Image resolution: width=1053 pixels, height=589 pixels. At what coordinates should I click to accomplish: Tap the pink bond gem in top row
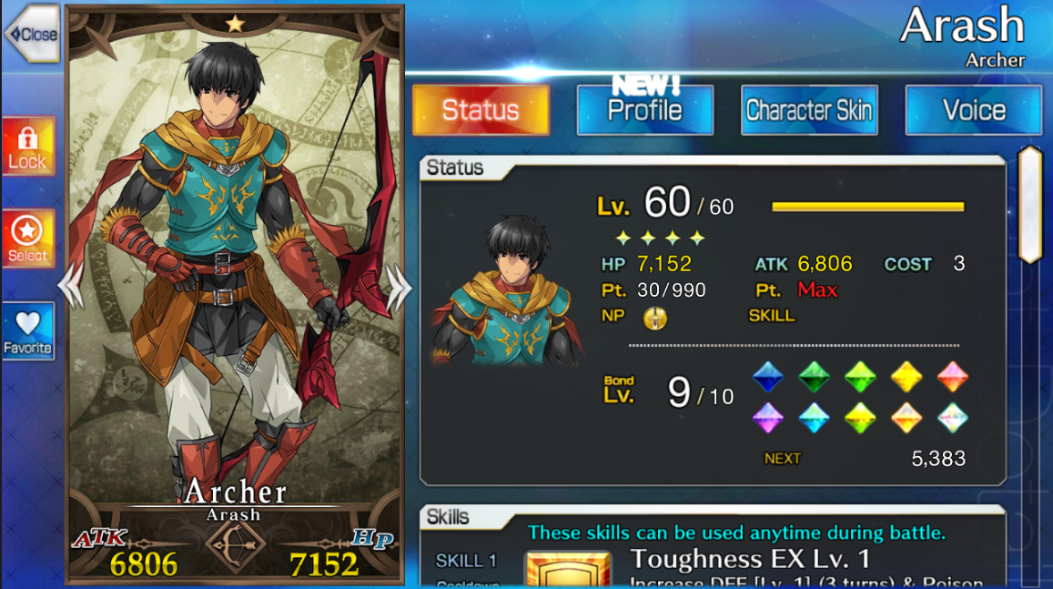click(x=952, y=377)
